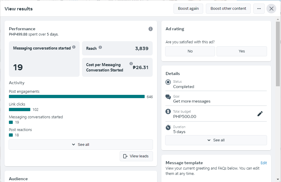
Task: Click info icon next to Reach
Action: (100, 47)
